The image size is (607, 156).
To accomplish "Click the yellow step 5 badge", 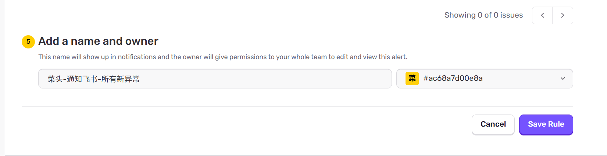I will (x=28, y=41).
